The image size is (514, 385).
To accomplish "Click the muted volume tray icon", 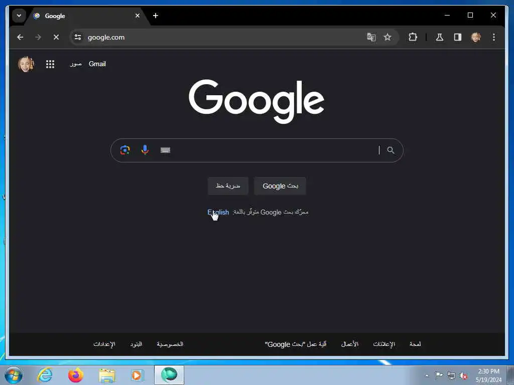I will (x=463, y=376).
